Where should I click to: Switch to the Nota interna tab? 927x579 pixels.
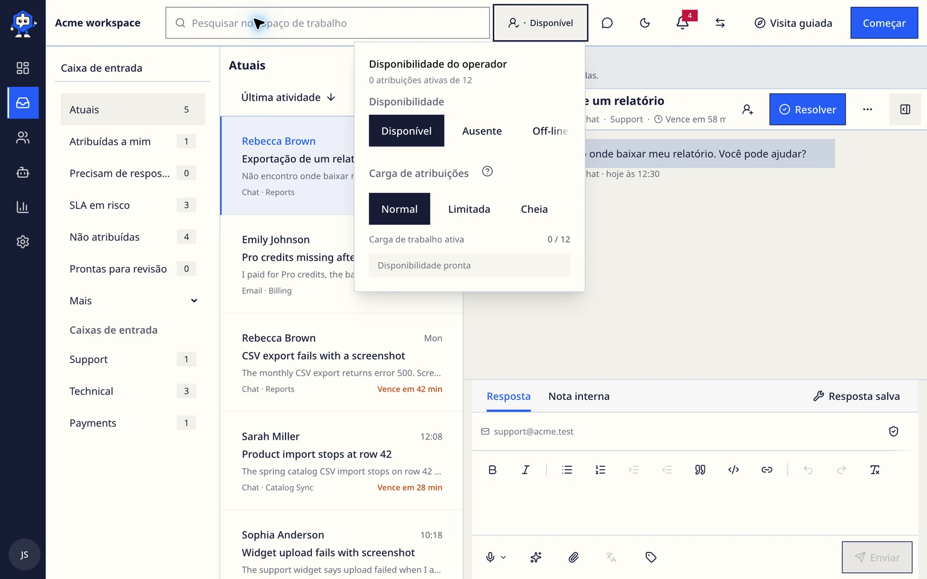click(579, 396)
